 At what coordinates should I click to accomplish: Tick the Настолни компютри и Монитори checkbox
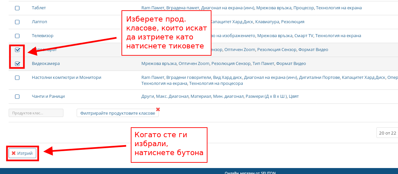tap(17, 78)
